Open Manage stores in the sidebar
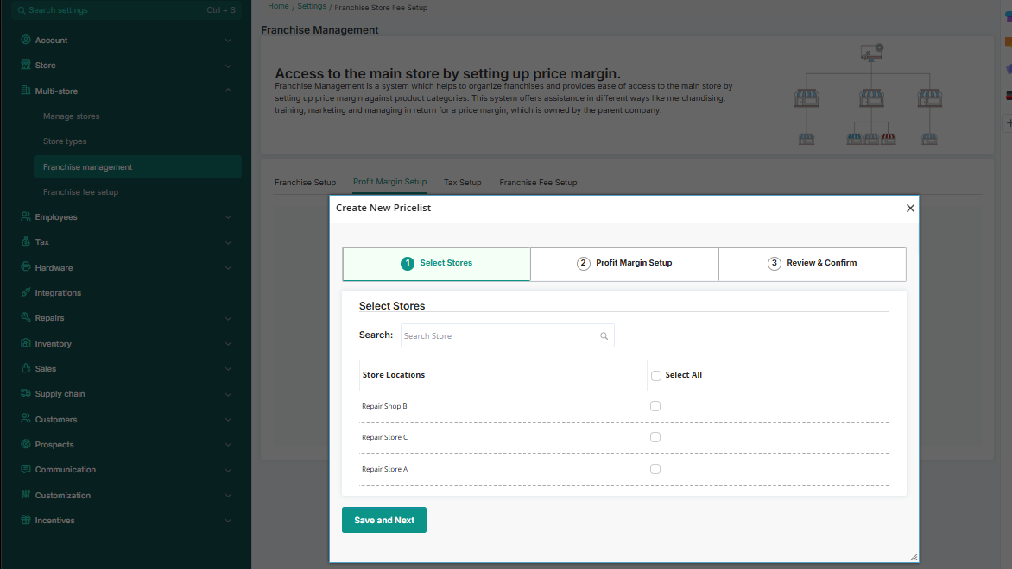 (x=72, y=116)
